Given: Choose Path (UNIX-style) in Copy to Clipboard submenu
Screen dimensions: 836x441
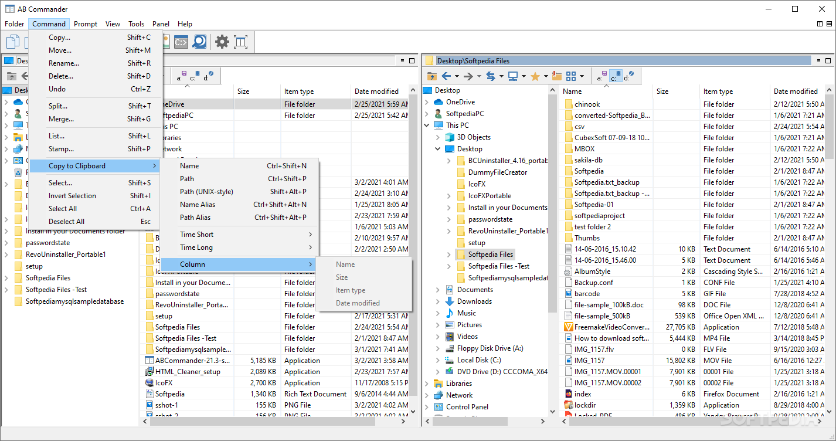Looking at the screenshot, I should click(240, 192).
